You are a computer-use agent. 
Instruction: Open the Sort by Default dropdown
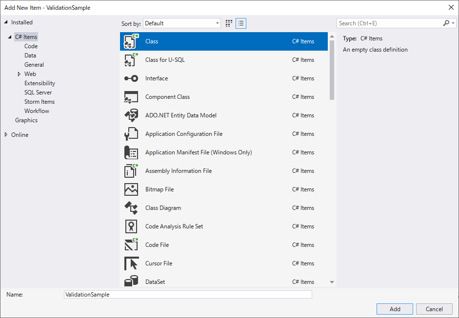pos(182,23)
